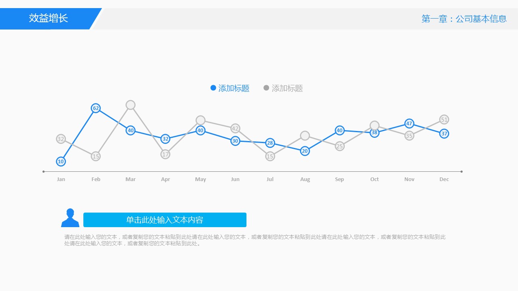Select the blue data point labeled 10
Image resolution: width=518 pixels, height=291 pixels.
[x=61, y=161]
